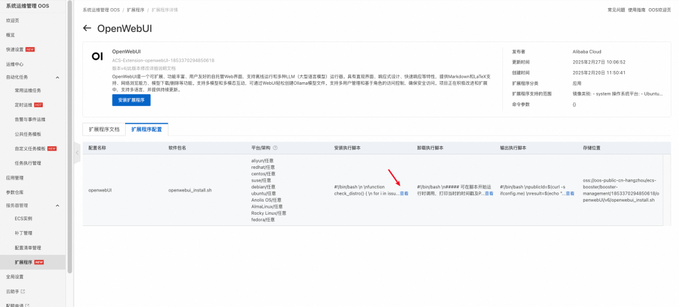This screenshot has height=307, width=679.
Task: Select the 扩展程序配置 tab
Action: pos(146,129)
